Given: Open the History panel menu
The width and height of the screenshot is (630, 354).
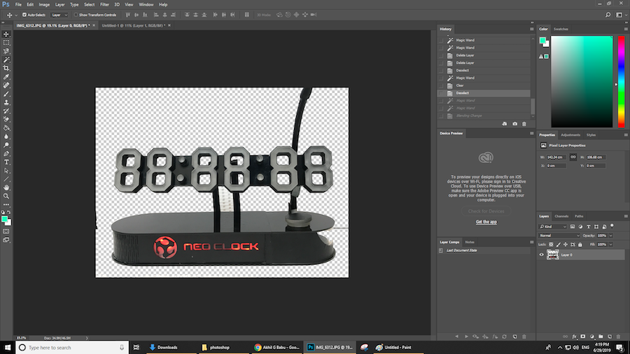Looking at the screenshot, I should pos(531,29).
